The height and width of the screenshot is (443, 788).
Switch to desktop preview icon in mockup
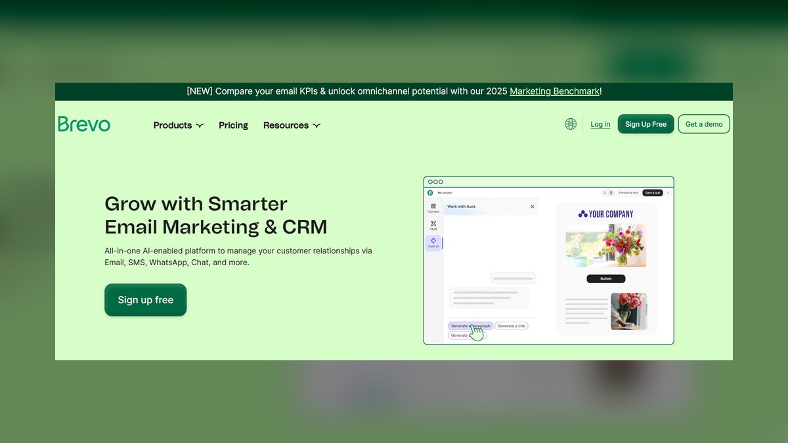605,193
